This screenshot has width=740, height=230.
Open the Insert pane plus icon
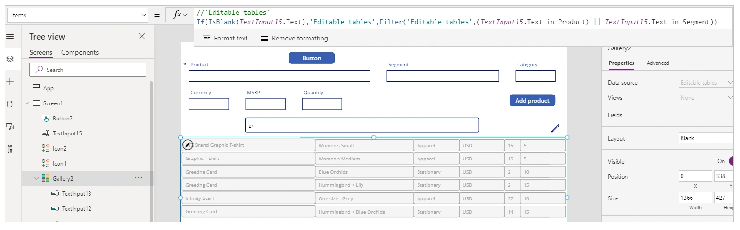pos(10,81)
